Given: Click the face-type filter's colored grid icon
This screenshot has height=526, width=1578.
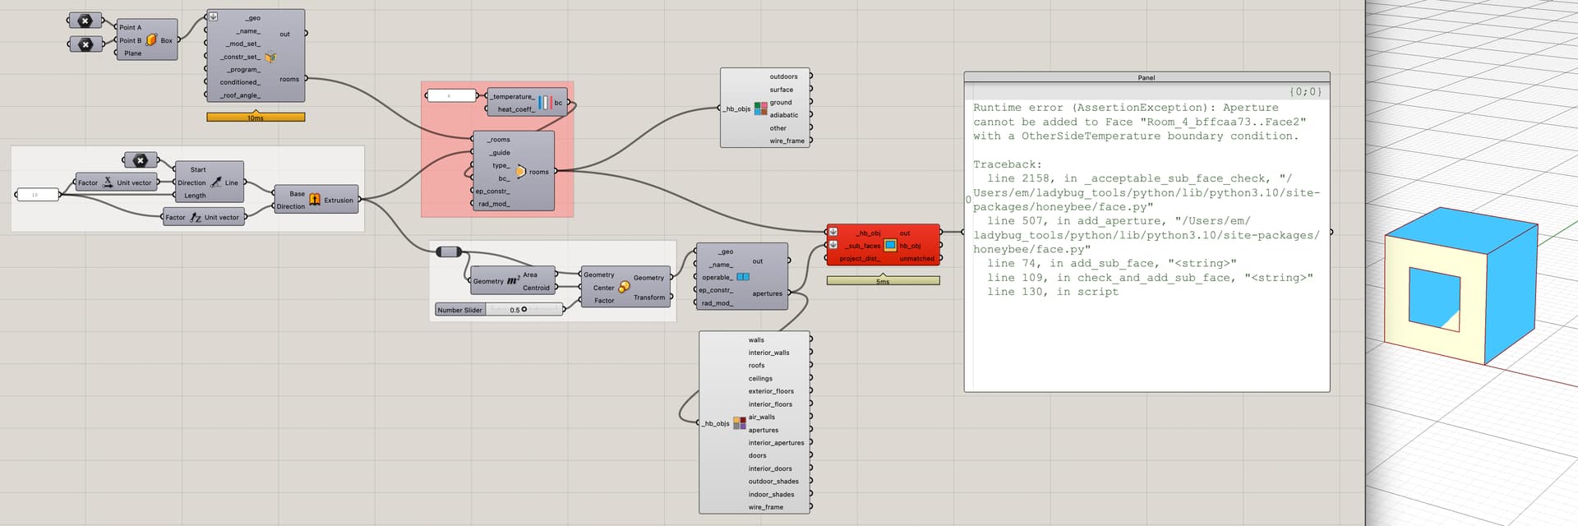Looking at the screenshot, I should tap(739, 423).
